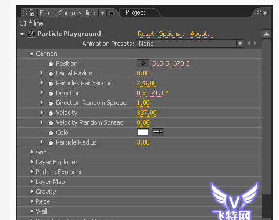Go to previous animation preset arrow

[x=249, y=44]
